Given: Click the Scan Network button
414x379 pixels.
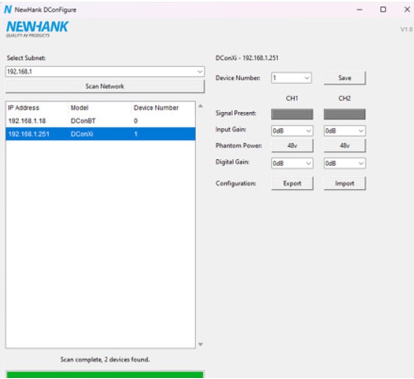Looking at the screenshot, I should tap(105, 86).
